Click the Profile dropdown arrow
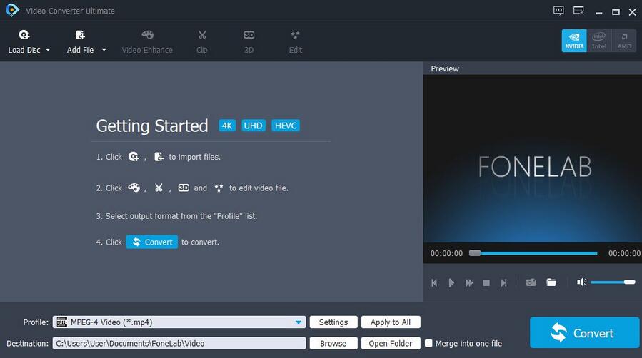The width and height of the screenshot is (642, 358). [299, 322]
